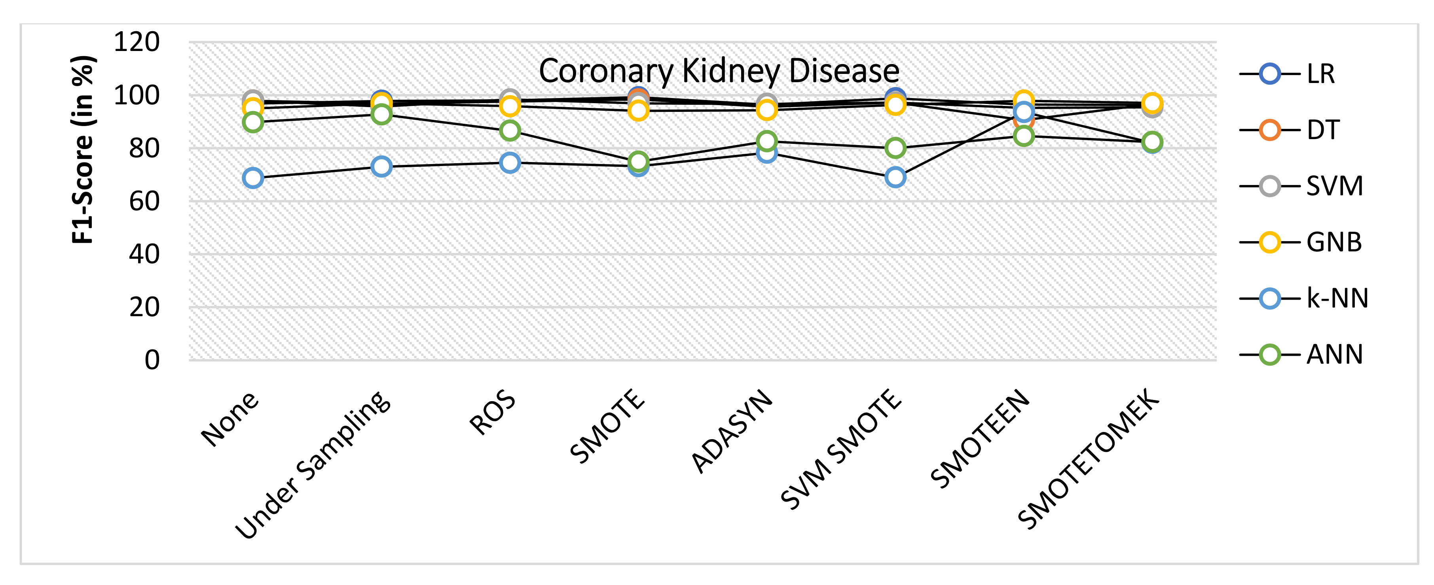Select the ANN data point at ROS
The width and height of the screenshot is (1434, 585).
click(510, 131)
